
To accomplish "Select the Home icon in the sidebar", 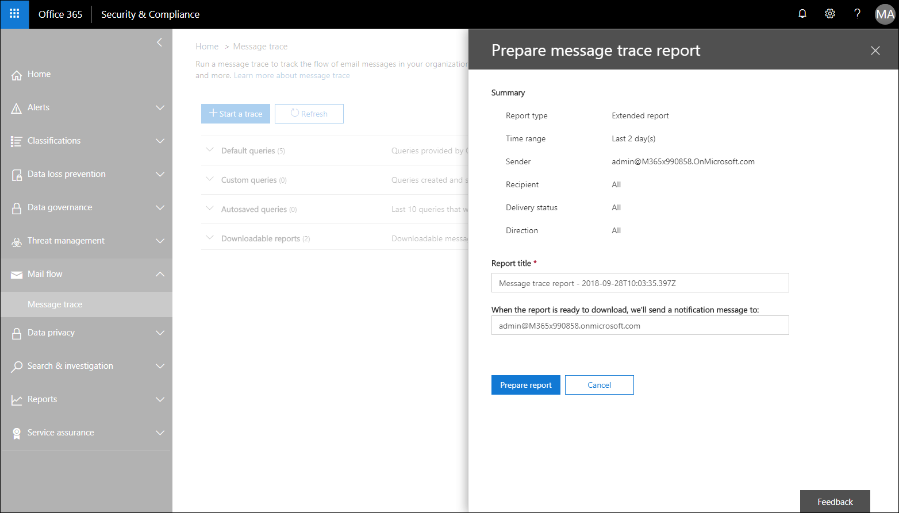I will pos(16,74).
